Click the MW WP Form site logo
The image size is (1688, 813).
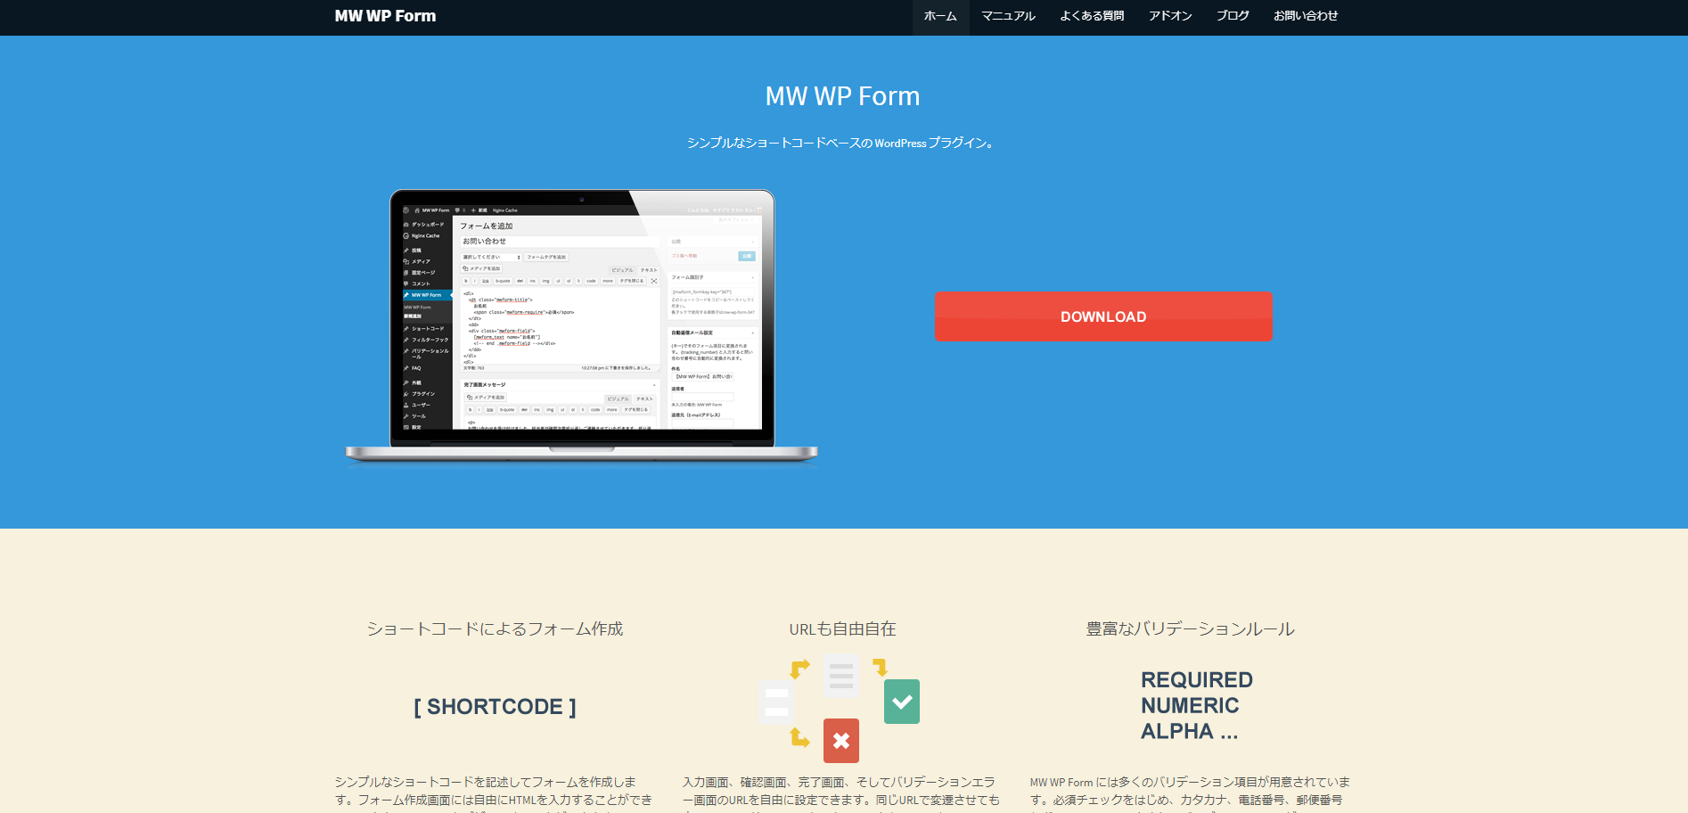385,16
